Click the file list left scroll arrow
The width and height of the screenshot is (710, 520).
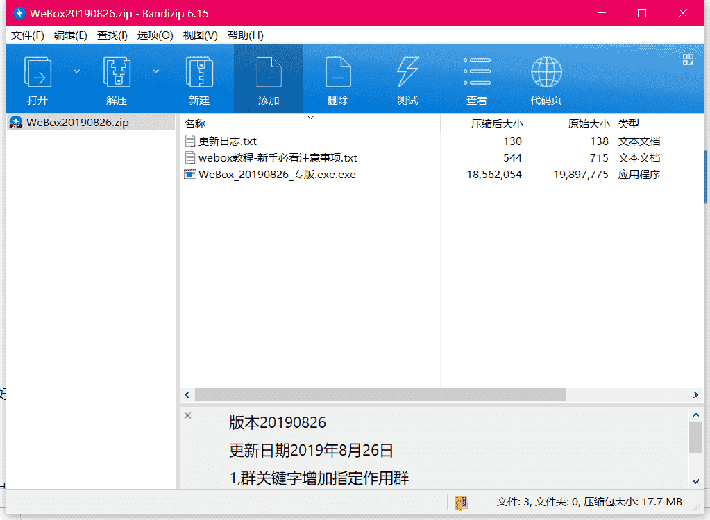pyautogui.click(x=187, y=395)
